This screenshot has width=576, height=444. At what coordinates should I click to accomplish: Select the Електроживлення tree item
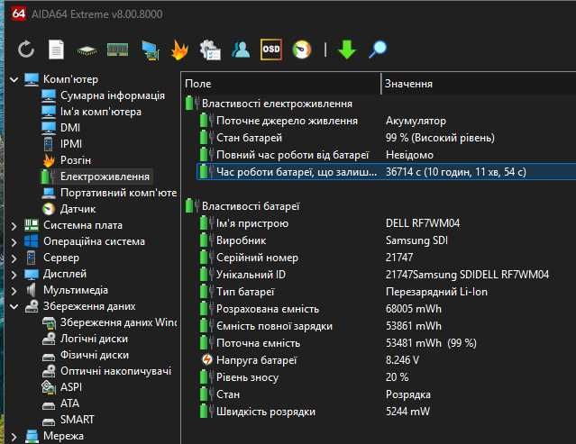[x=105, y=177]
